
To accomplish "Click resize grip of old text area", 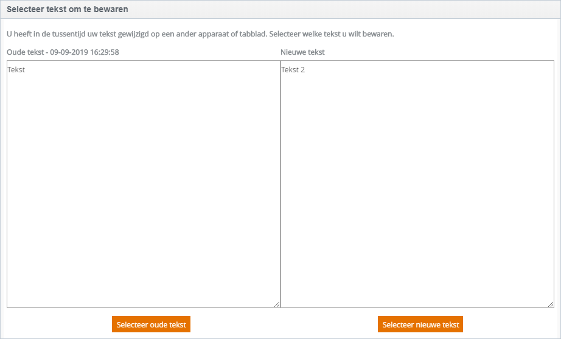I will (277, 304).
